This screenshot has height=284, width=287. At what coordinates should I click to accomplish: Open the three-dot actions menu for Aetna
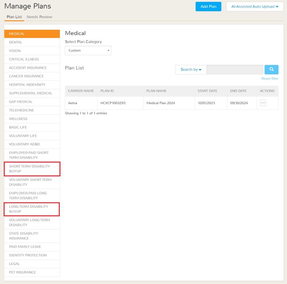263,103
